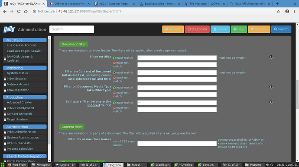
Task: Open Index Browser
Action: [16, 79]
